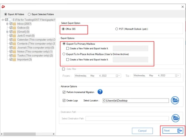Select the E:\File for Testing root path
The image size is (186, 140).
click(x=34, y=20)
